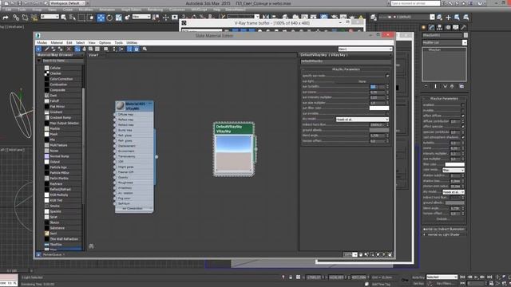Open the selection filter All dropdown

(x=50, y=17)
